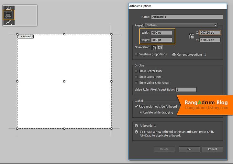Image resolution: width=233 pixels, height=164 pixels.
Task: Select the Slice tool below Artboard tool
Action: tap(9, 23)
